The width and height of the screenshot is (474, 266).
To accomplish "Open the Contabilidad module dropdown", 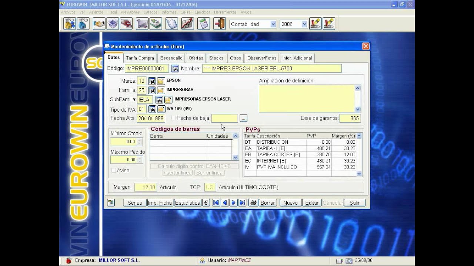I will tap(273, 24).
